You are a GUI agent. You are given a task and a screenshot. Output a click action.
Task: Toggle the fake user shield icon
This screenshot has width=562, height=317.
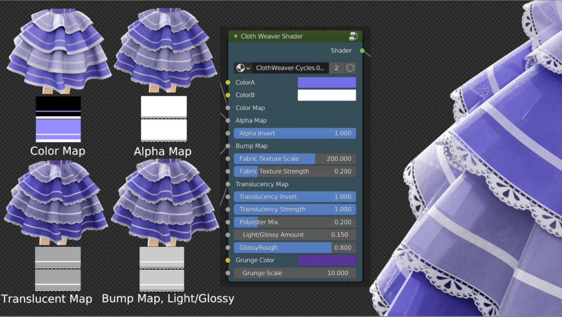(350, 68)
